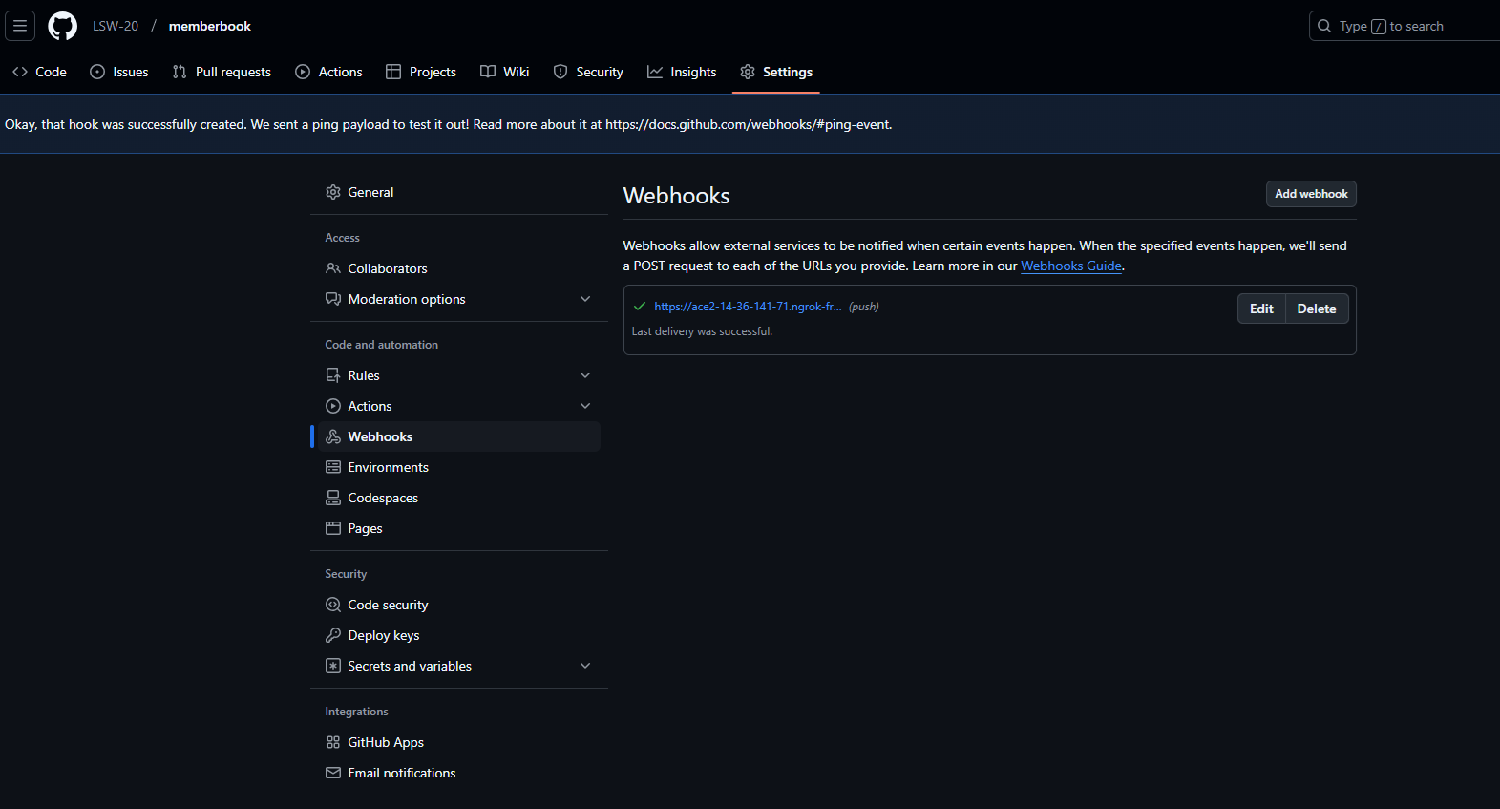1500x809 pixels.
Task: Expand the Secrets and variables chevron
Action: pyautogui.click(x=585, y=666)
